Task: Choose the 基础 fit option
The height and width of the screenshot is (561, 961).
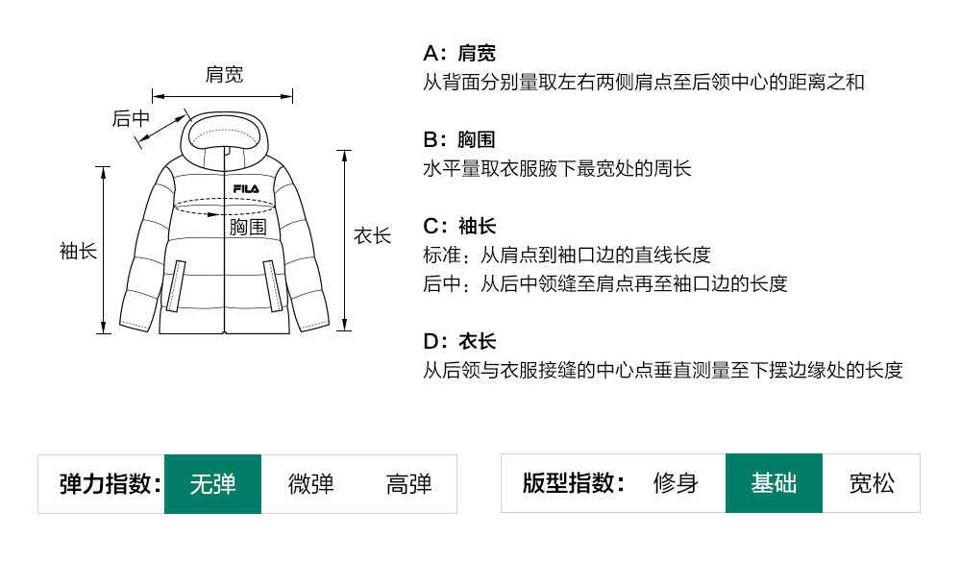Action: (x=774, y=483)
